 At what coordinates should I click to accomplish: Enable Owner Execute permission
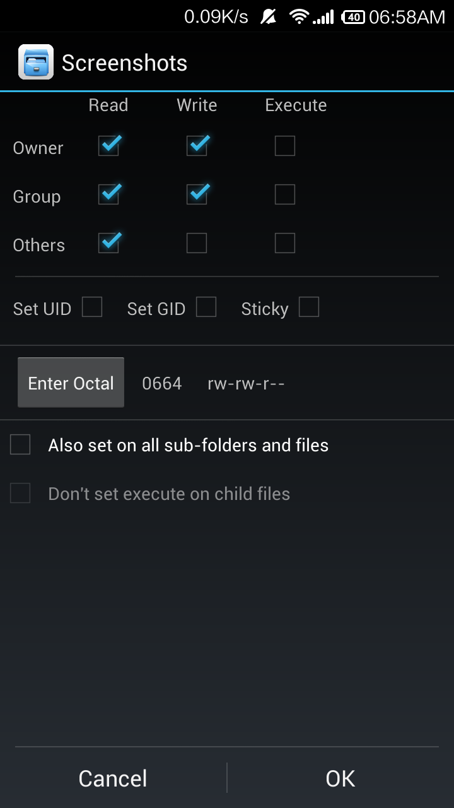coord(285,146)
